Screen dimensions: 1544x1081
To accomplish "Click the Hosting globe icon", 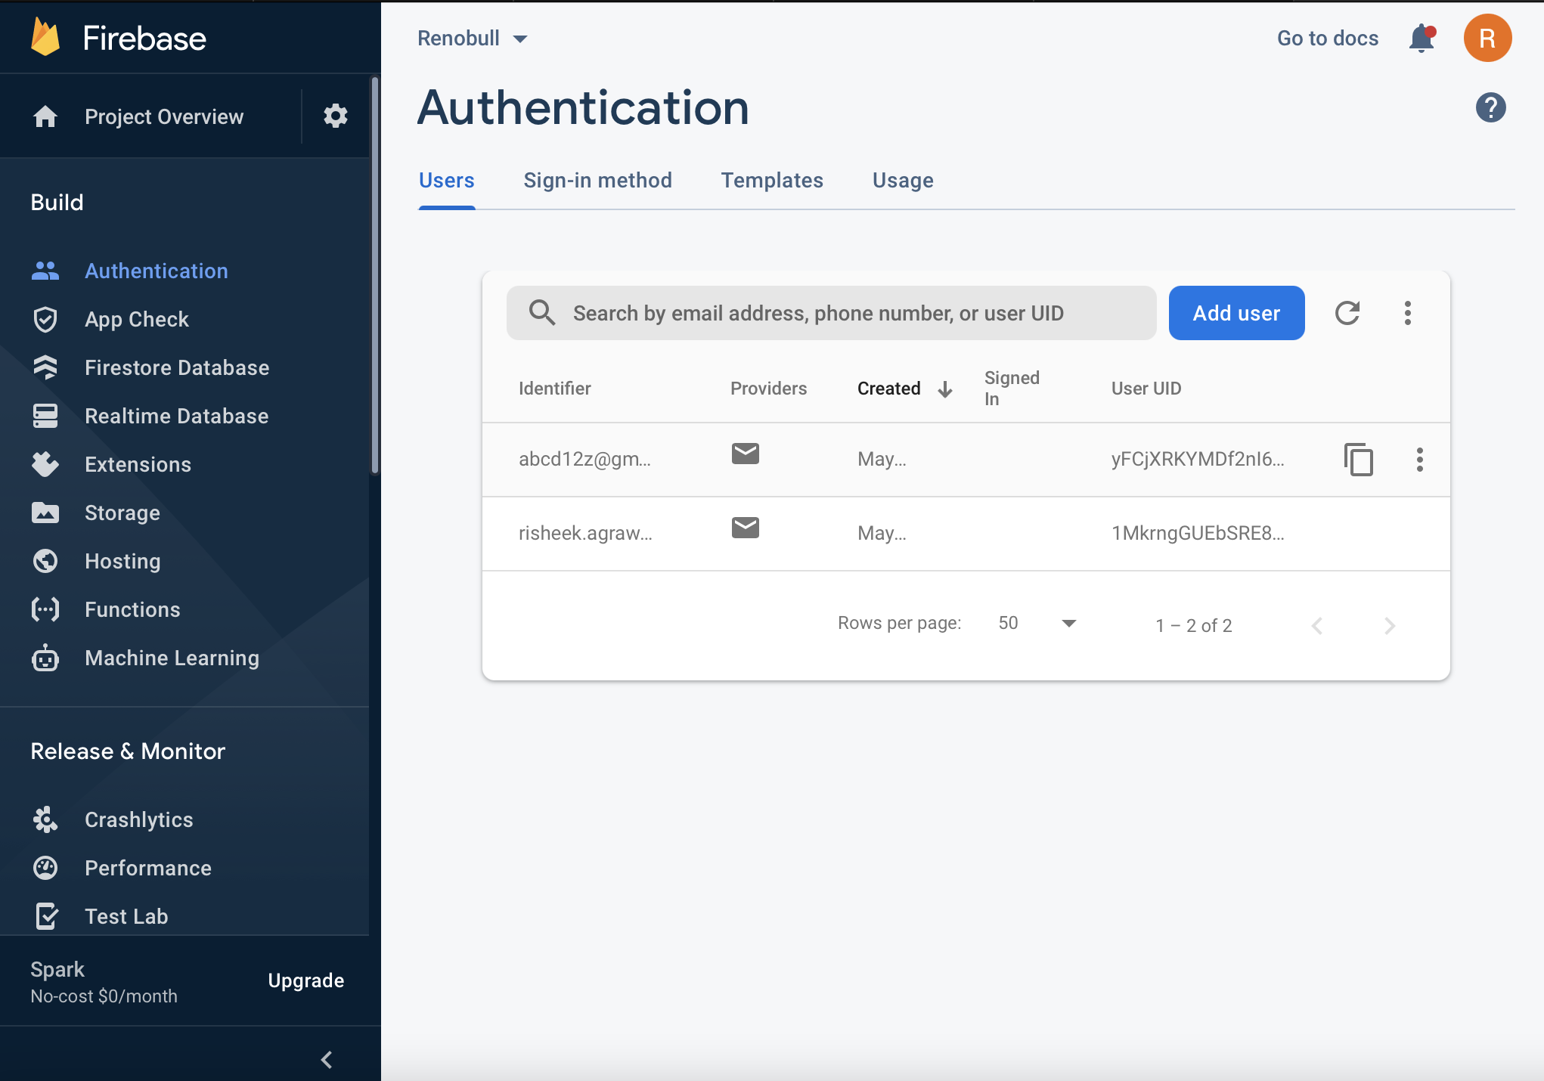I will coord(45,561).
